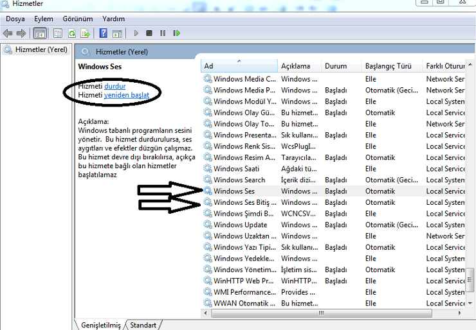This screenshot has width=476, height=330.
Task: Toggle the show/hide console tree icon
Action: click(40, 33)
